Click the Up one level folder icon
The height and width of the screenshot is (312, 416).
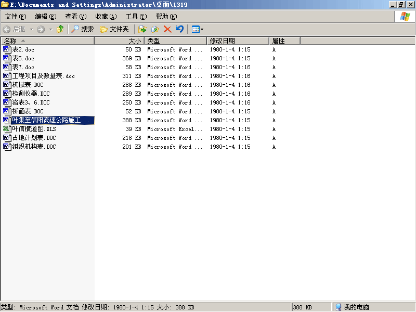click(x=60, y=29)
